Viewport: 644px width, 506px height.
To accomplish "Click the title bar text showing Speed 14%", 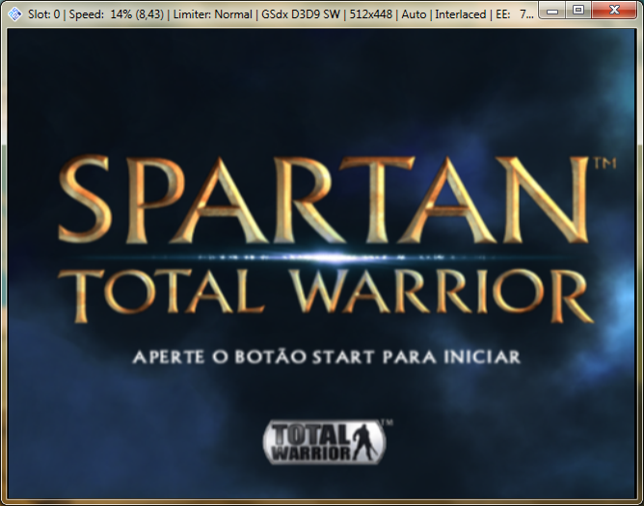I will click(117, 14).
